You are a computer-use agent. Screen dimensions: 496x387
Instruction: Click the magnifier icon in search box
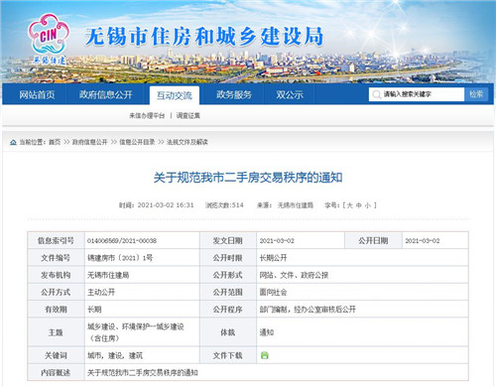(376, 94)
